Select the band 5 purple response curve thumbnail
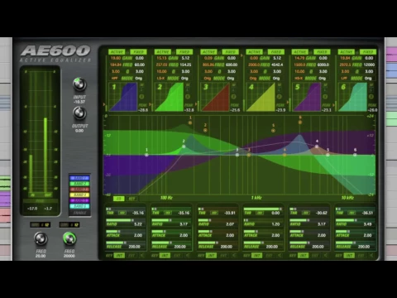Image resolution: width=397 pixels, height=298 pixels. click(x=307, y=97)
